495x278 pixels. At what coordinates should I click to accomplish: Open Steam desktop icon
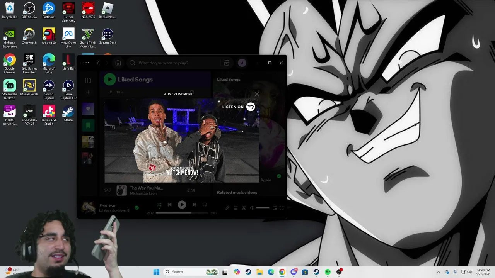point(68,114)
